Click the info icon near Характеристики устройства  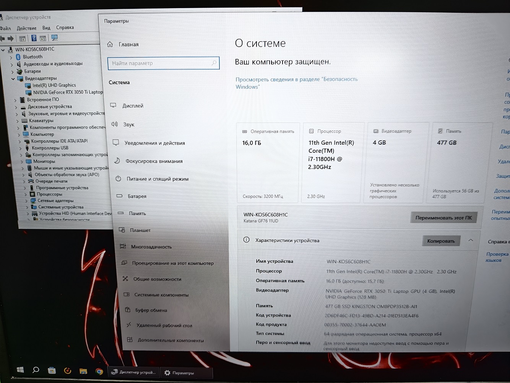pyautogui.click(x=247, y=240)
